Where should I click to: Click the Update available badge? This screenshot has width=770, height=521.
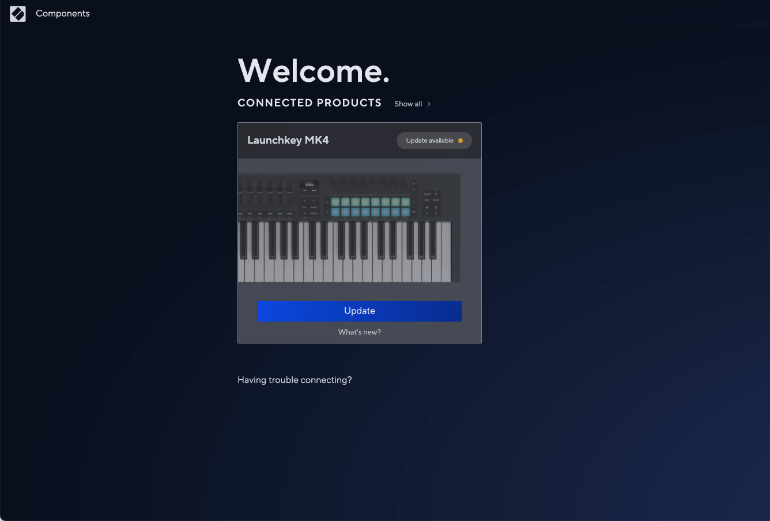tap(435, 141)
